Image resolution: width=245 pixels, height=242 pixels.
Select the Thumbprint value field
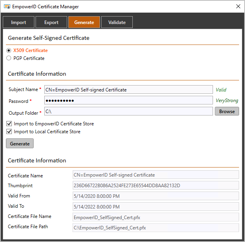click(x=156, y=185)
